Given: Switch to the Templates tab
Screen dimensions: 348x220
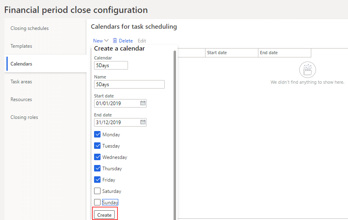Looking at the screenshot, I should pos(21,46).
